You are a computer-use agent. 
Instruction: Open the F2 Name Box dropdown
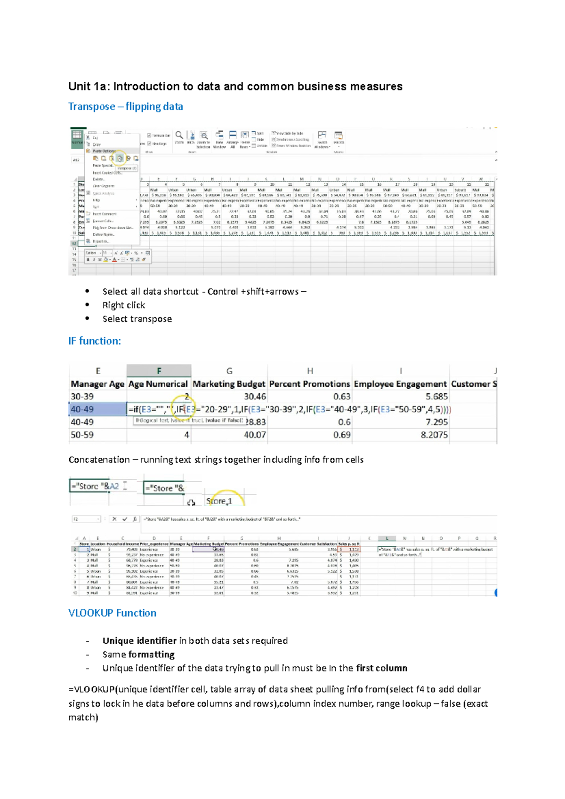coord(98,519)
